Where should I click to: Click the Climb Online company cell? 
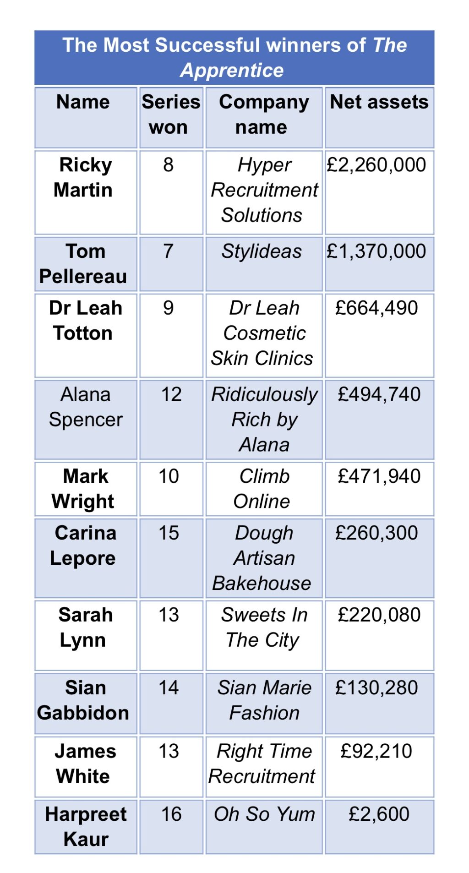(264, 489)
